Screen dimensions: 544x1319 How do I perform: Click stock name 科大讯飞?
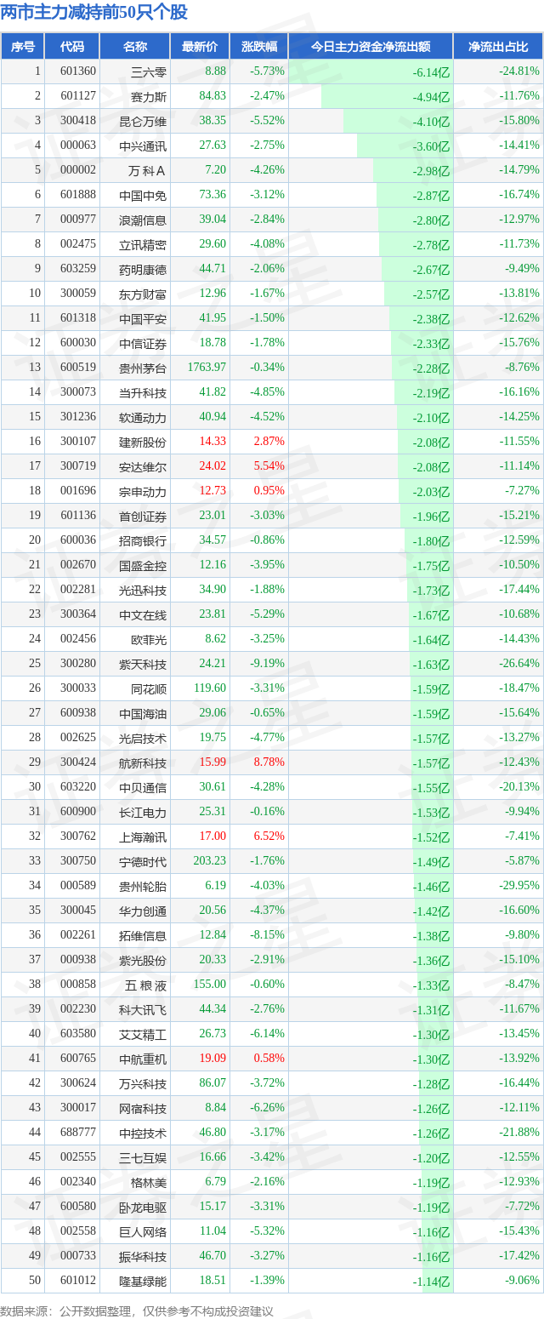tap(143, 1009)
